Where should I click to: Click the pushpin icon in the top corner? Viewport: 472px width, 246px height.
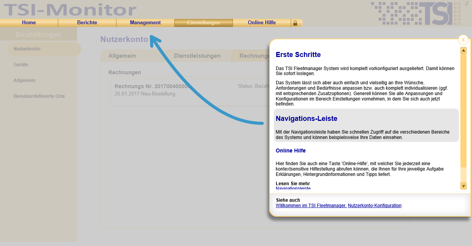(x=466, y=3)
